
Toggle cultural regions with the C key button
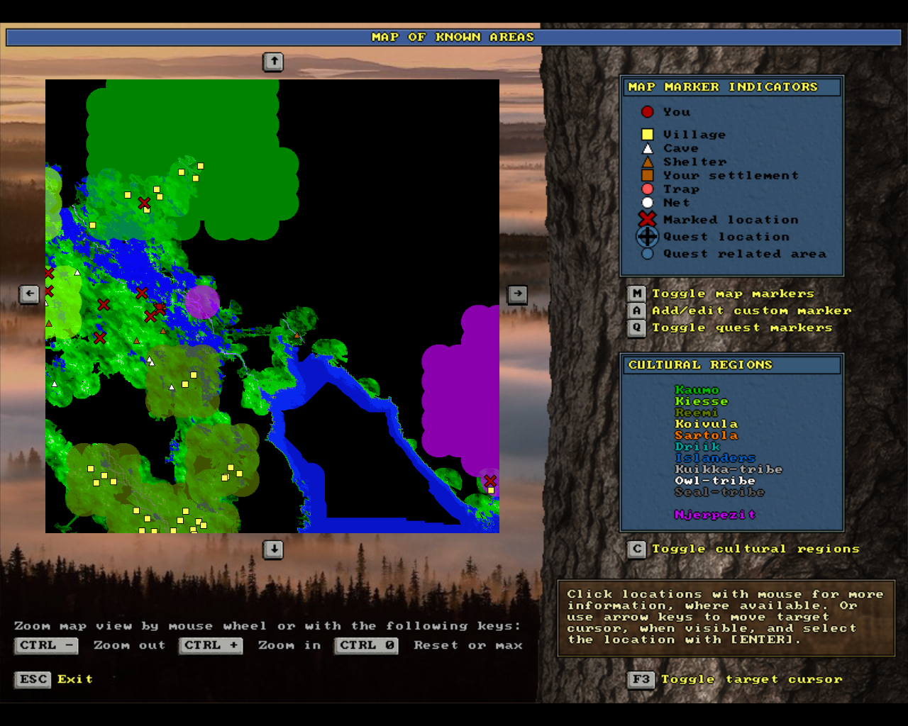pos(636,549)
